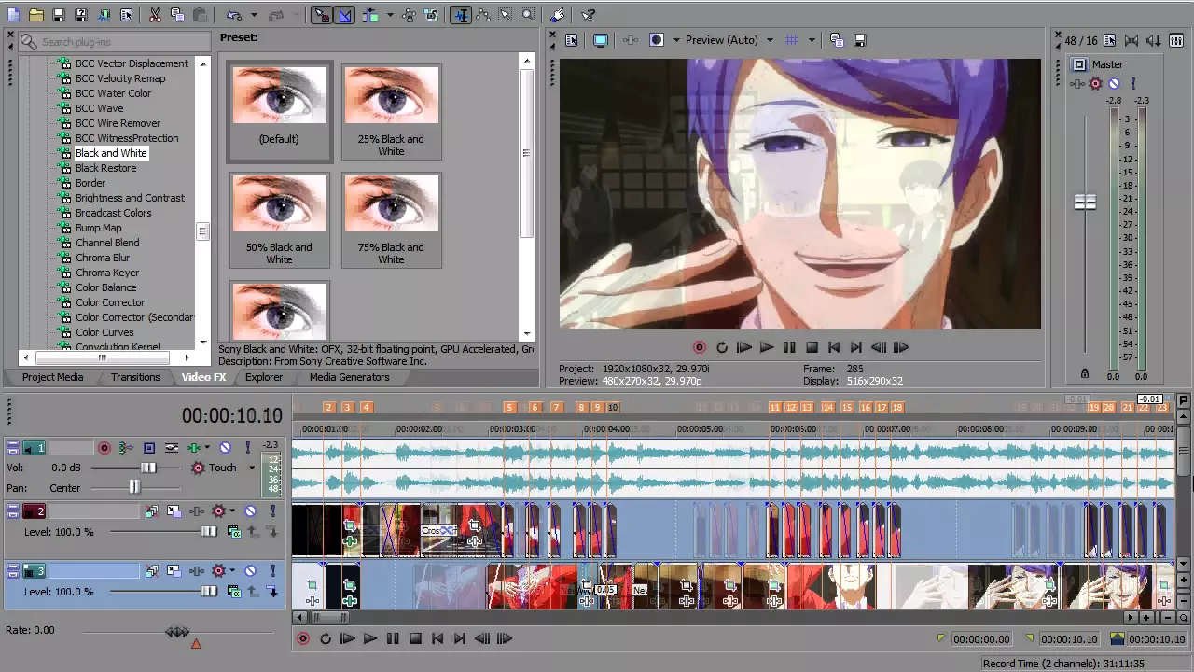Click the Copy icon in main toolbar
The height and width of the screenshot is (672, 1194).
(177, 15)
